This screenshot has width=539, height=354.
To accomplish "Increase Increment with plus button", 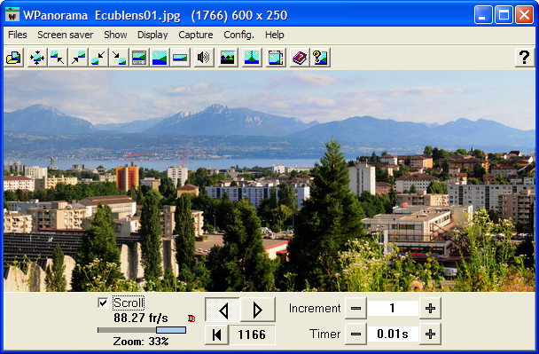I will pos(430,308).
